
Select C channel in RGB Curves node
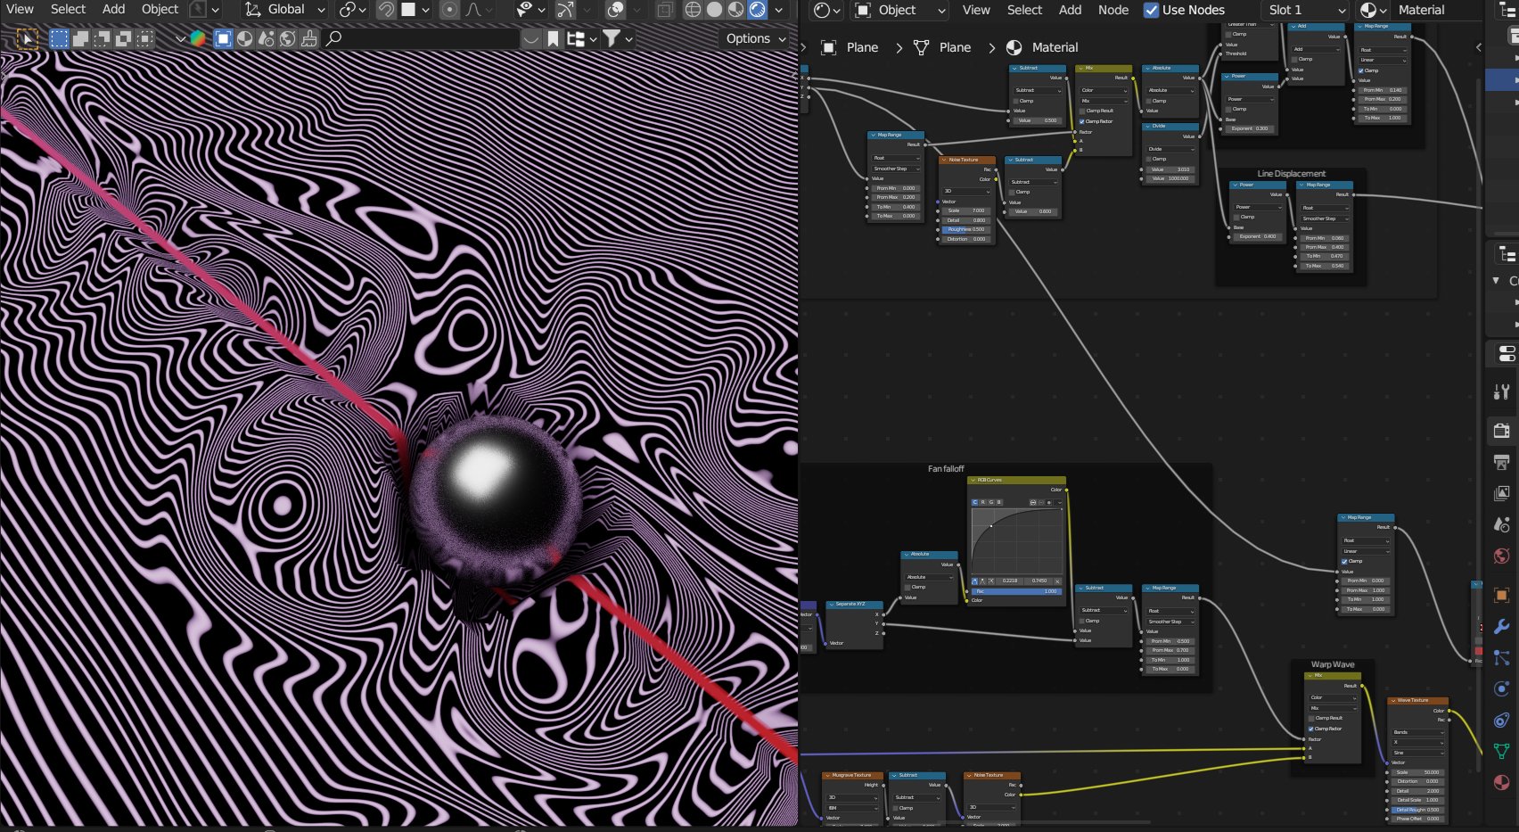click(x=975, y=502)
